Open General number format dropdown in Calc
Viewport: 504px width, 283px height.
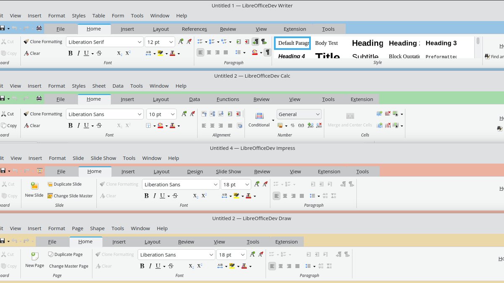[318, 114]
